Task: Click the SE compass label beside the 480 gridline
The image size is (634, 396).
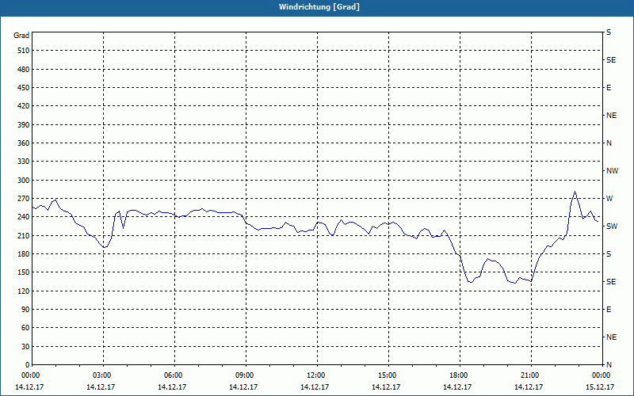Action: click(x=611, y=60)
